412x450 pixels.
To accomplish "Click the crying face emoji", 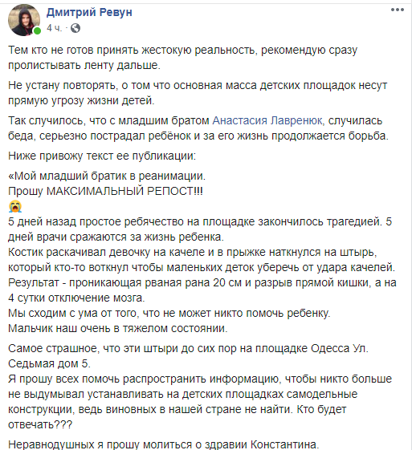I will [x=15, y=206].
